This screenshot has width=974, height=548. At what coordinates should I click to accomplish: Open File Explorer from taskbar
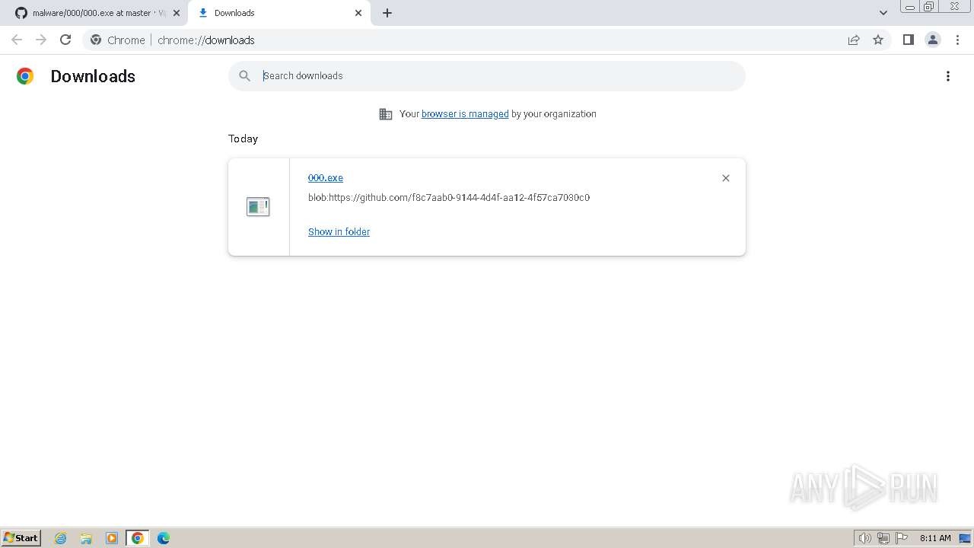(x=86, y=538)
